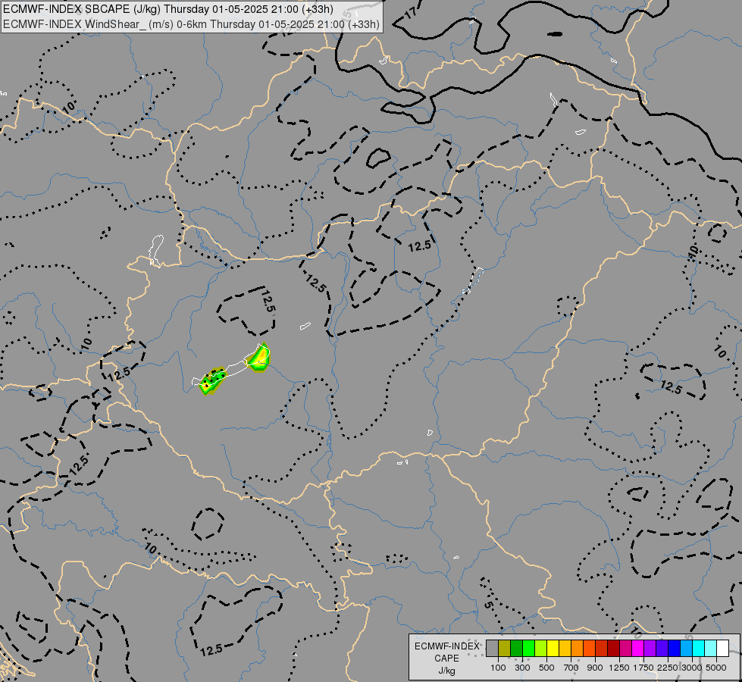This screenshot has width=742, height=682.
Task: Click the legend value 2250
Action: pyautogui.click(x=667, y=668)
